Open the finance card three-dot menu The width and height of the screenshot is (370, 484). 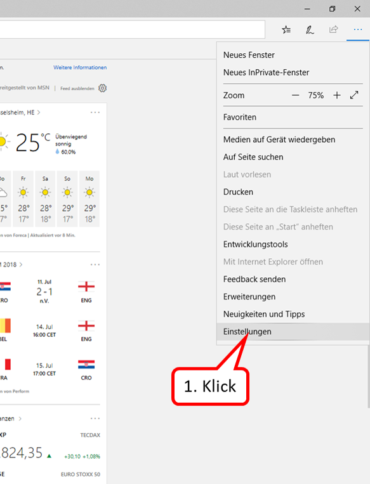(x=95, y=419)
